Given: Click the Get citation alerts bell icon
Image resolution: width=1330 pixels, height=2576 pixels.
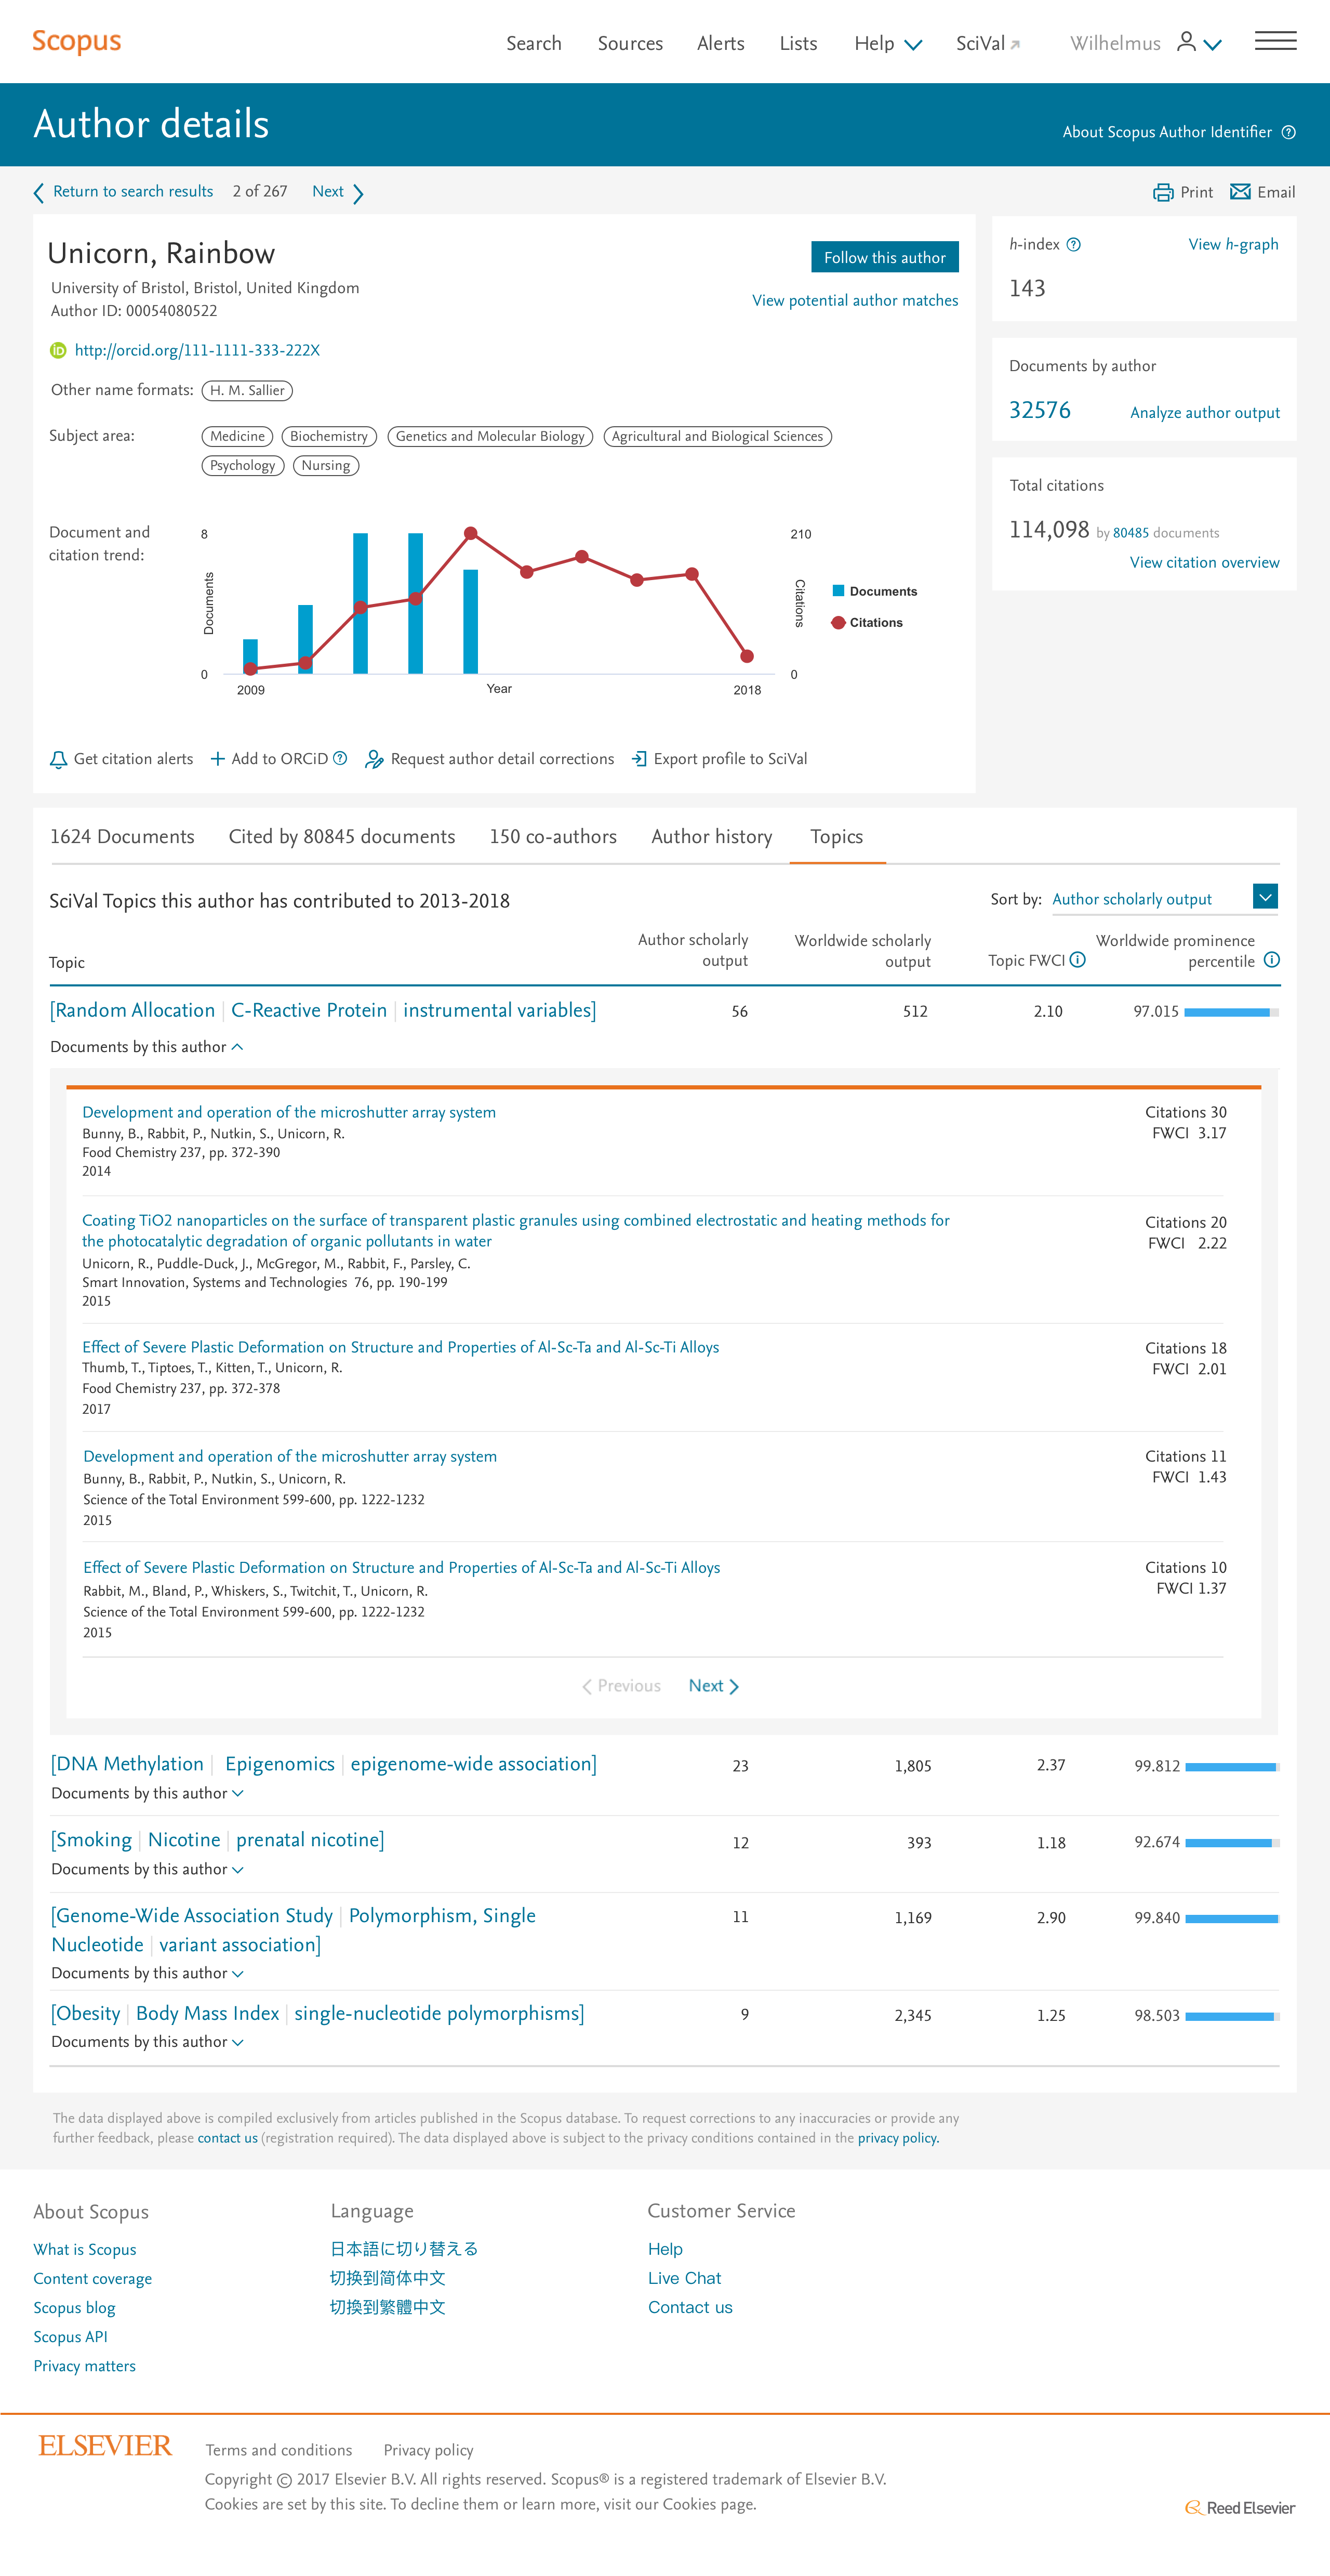Looking at the screenshot, I should 59,760.
